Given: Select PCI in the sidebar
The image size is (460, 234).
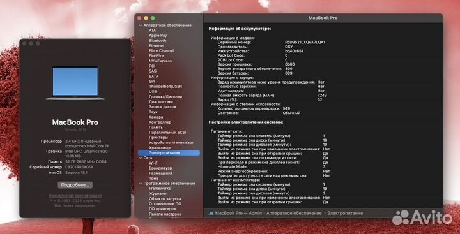Looking at the screenshot, I should [152, 66].
